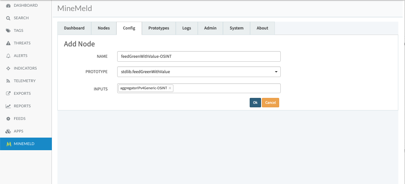Click the Apps cubes icon
405x184 pixels.
(8, 131)
